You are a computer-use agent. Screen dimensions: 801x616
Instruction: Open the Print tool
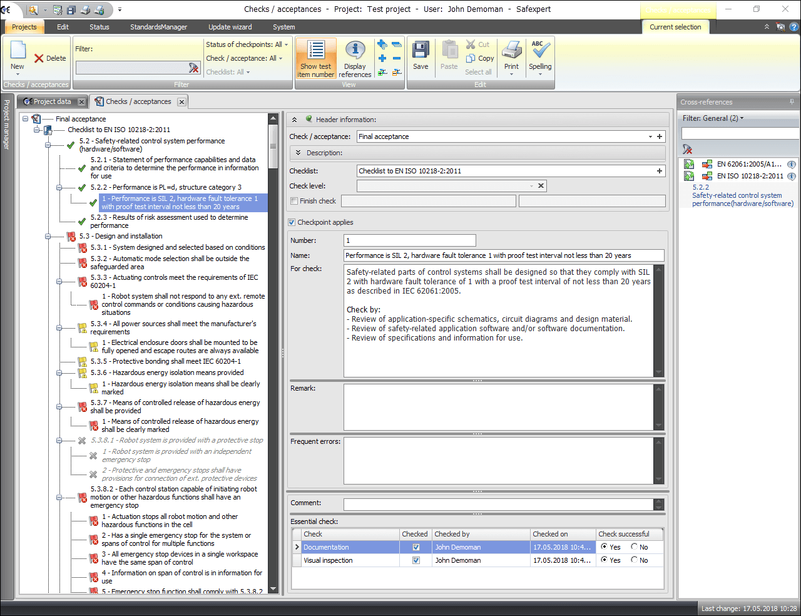click(x=511, y=56)
